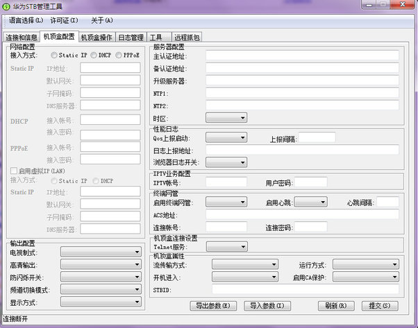Image resolution: width=418 pixels, height=328 pixels.
Task: Click the NTP1 input field
Action: point(302,93)
